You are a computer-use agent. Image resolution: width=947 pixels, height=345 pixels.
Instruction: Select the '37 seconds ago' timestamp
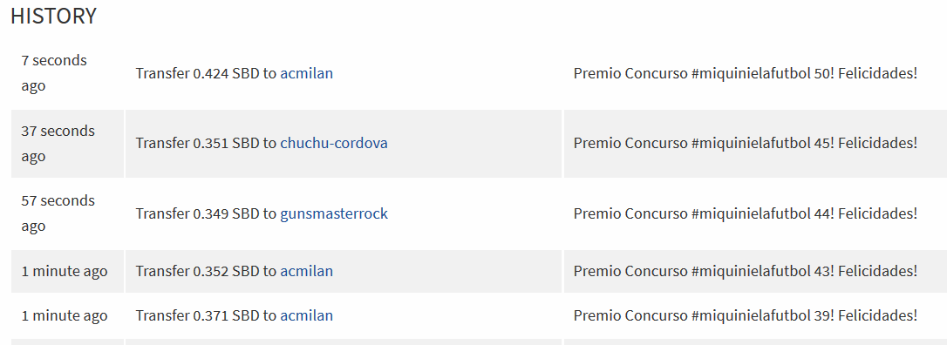[58, 144]
